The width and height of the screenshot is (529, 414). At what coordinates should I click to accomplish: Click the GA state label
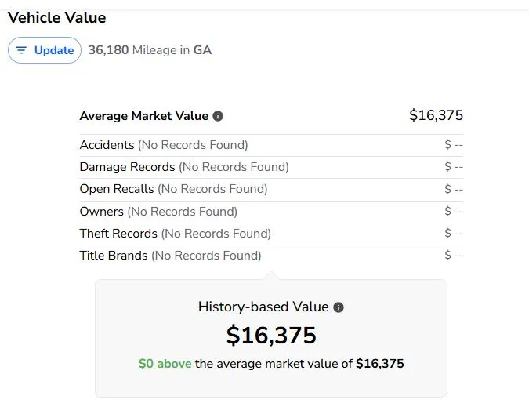(202, 50)
